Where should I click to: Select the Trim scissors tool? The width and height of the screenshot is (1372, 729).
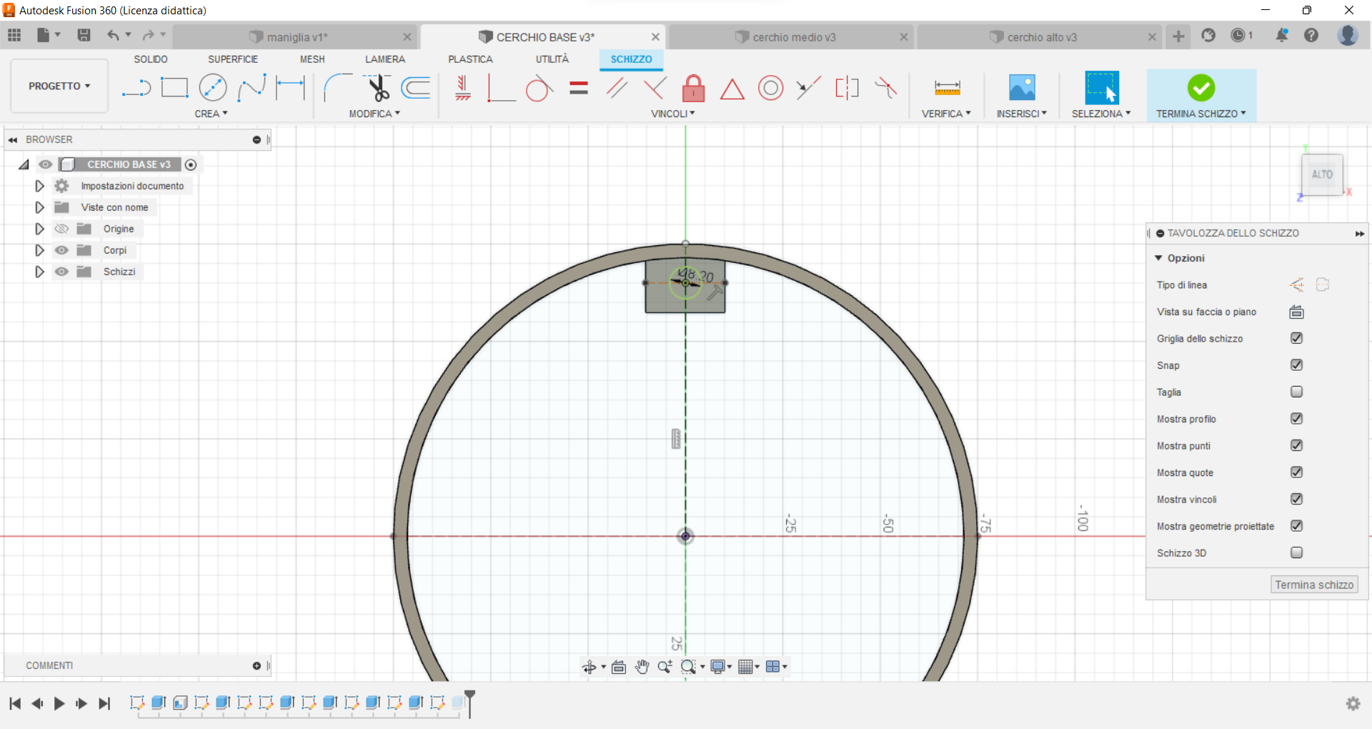pyautogui.click(x=377, y=88)
